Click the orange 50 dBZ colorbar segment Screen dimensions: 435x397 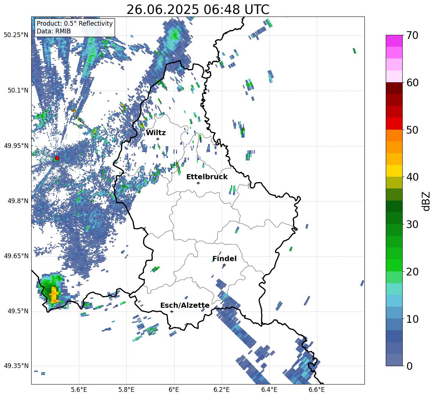pyautogui.click(x=394, y=135)
